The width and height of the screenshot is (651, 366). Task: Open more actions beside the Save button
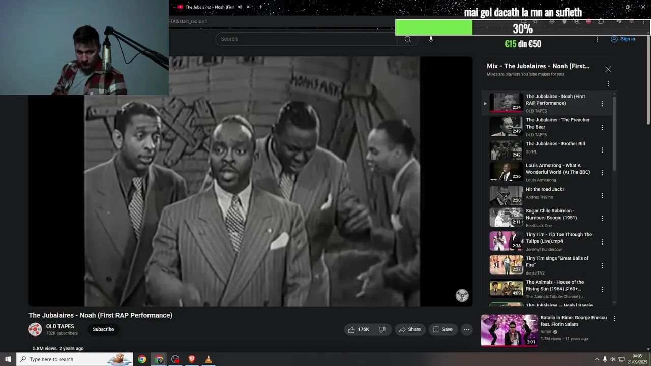466,329
